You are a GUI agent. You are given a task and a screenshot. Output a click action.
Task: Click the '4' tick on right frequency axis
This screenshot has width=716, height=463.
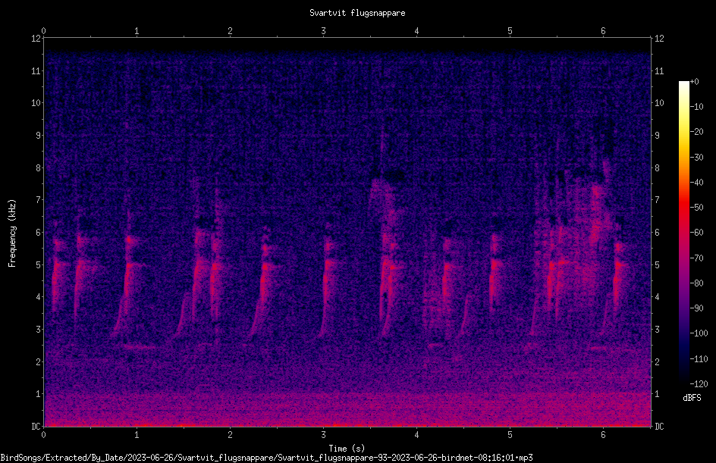658,297
